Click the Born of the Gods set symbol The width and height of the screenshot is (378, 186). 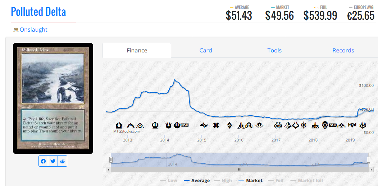(x=168, y=125)
